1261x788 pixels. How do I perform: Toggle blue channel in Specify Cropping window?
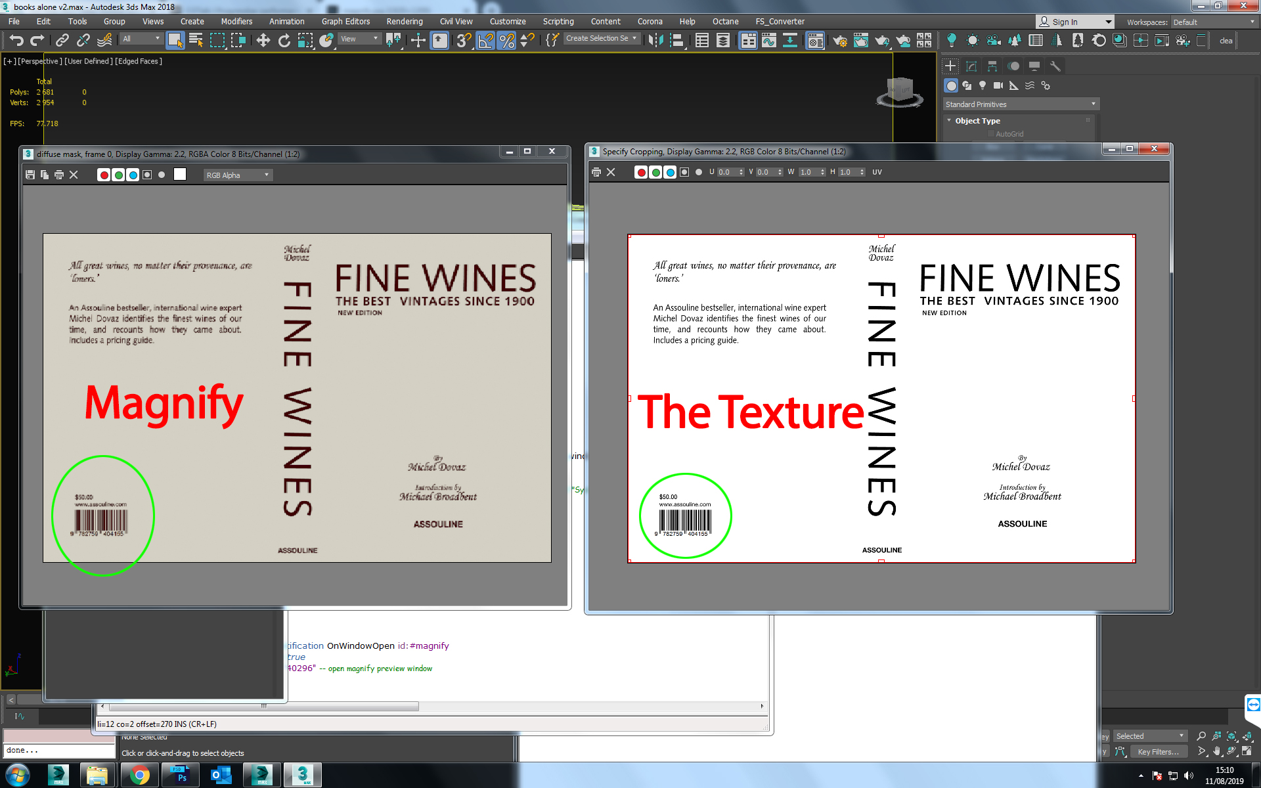(x=670, y=172)
